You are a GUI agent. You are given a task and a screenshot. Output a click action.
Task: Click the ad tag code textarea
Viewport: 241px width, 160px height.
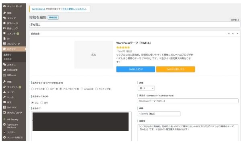point(81,126)
